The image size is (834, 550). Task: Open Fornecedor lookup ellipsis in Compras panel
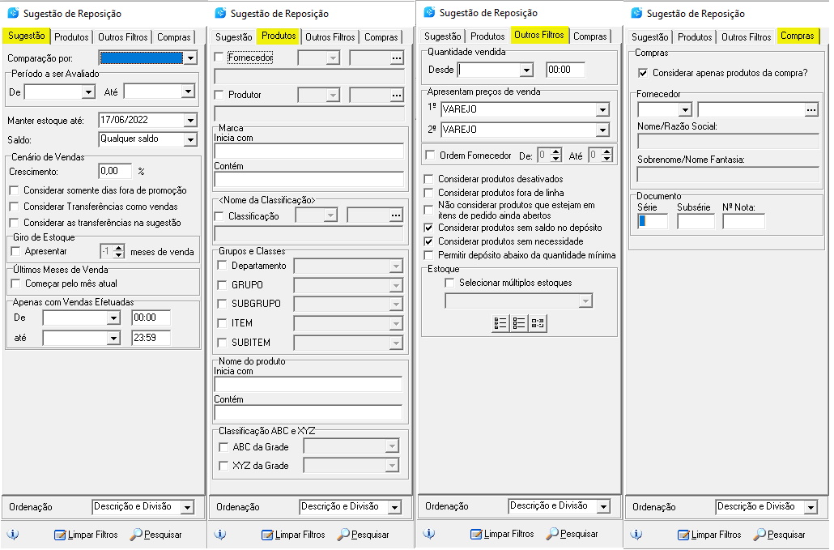point(811,109)
